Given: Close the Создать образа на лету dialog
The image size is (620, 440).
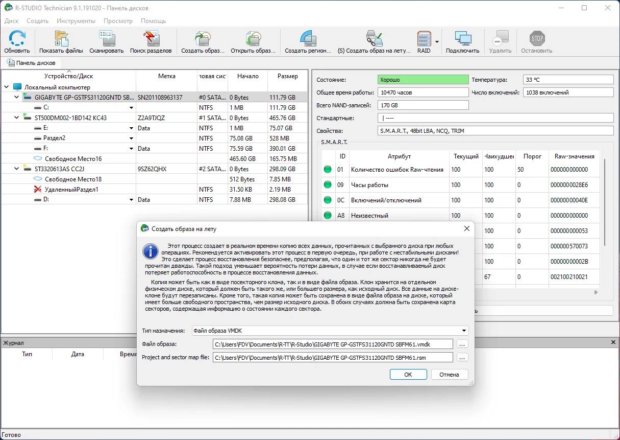Looking at the screenshot, I should [x=466, y=229].
